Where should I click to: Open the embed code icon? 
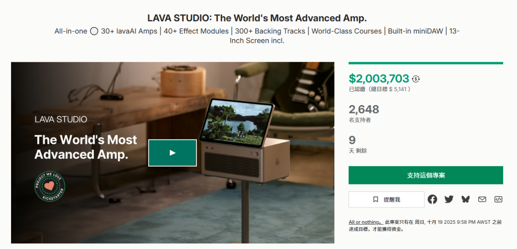[498, 199]
